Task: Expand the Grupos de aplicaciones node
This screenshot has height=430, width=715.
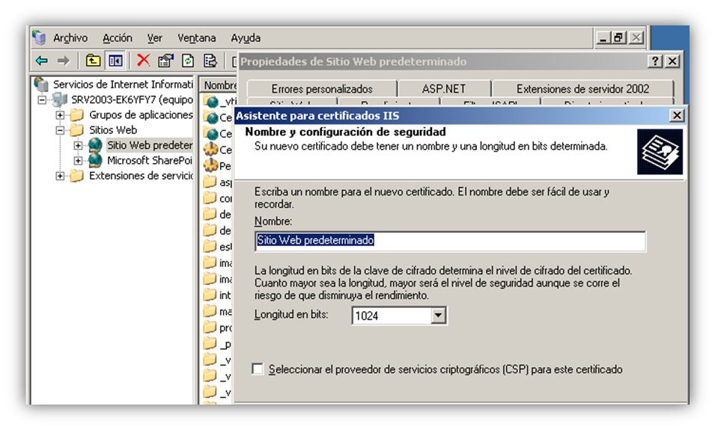Action: (60, 115)
